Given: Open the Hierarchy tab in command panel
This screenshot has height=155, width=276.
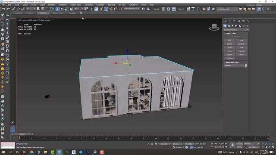Looking at the screenshot, I should pos(234,21).
